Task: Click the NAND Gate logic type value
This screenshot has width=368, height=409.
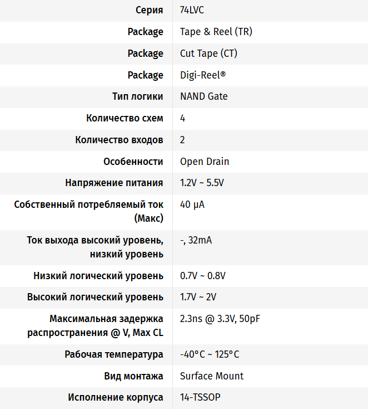Action: [204, 96]
